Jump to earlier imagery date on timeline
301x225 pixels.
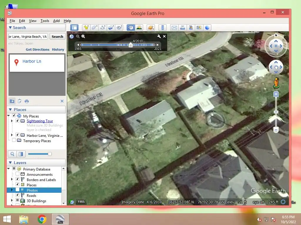[x=78, y=45]
